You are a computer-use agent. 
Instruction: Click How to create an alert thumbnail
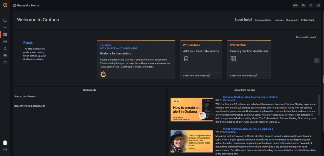click(192, 109)
